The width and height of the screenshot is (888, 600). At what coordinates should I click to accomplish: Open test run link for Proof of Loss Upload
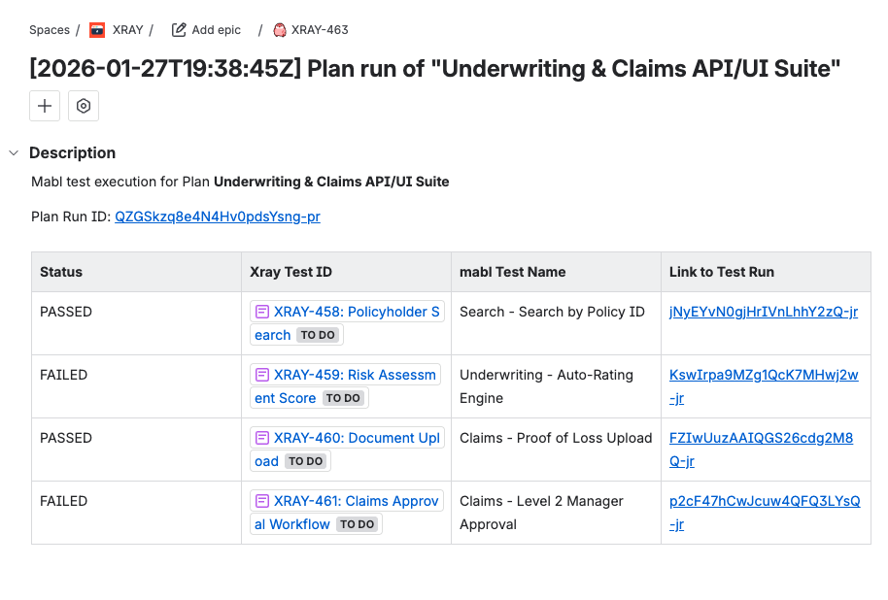[x=761, y=438]
